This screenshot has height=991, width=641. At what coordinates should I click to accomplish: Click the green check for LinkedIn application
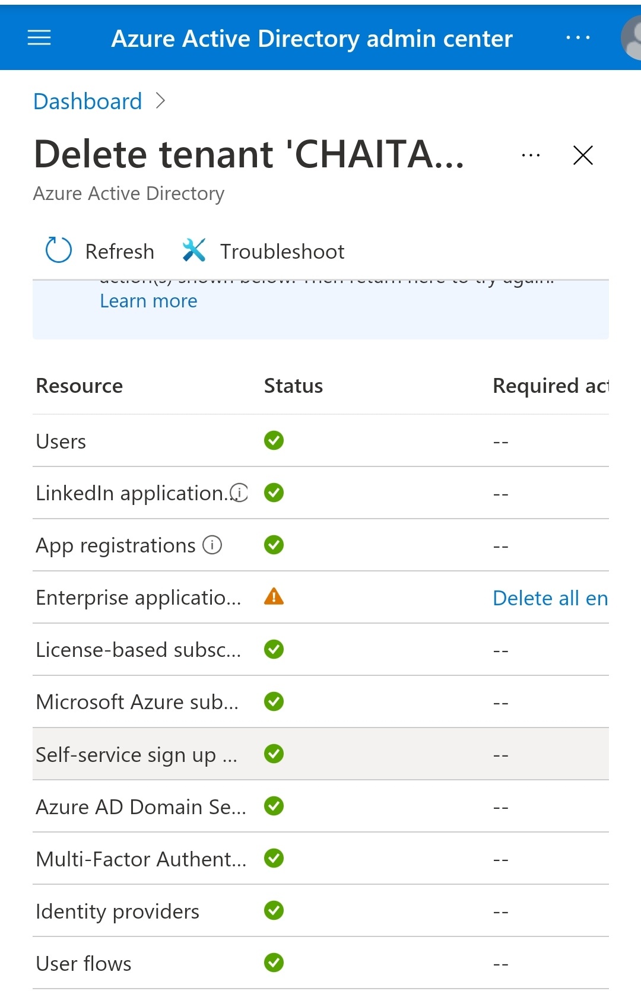coord(274,493)
